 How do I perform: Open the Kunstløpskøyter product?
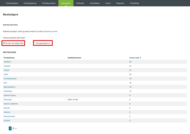(10, 79)
